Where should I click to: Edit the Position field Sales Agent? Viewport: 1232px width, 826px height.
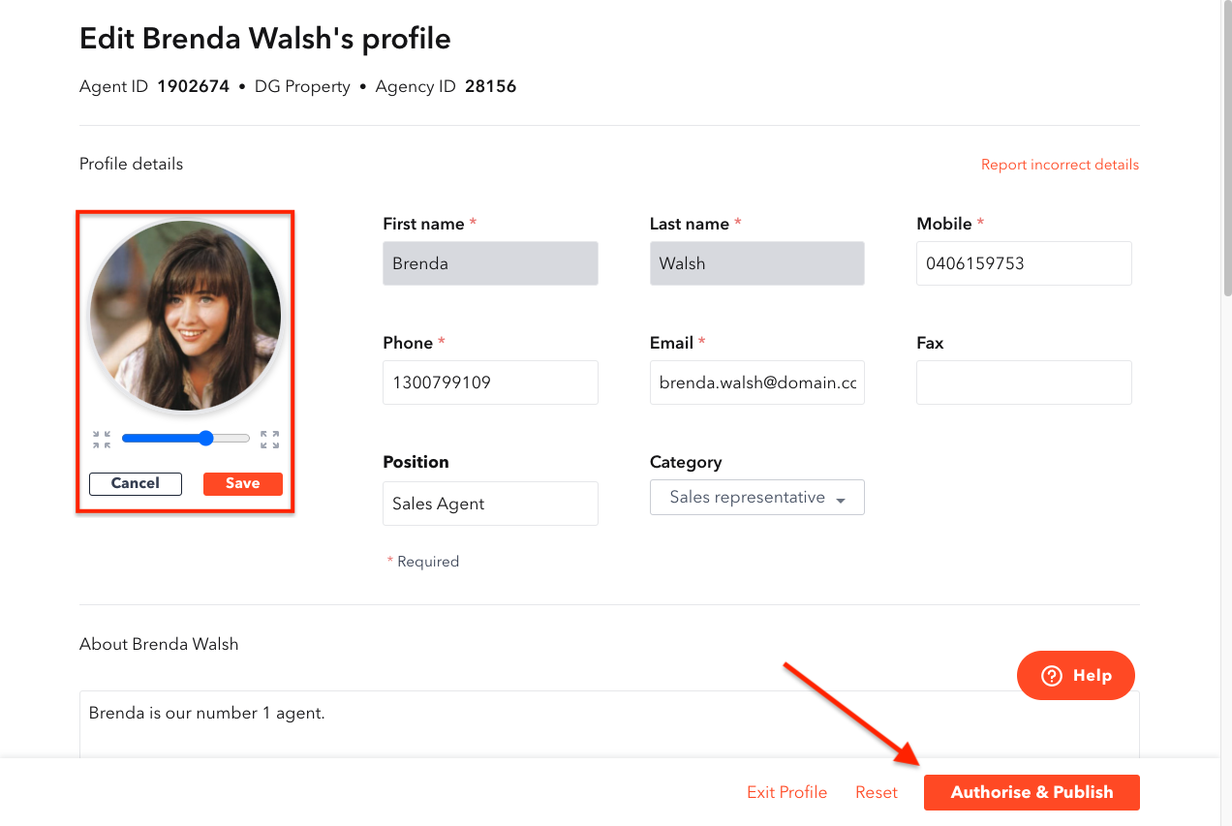(491, 504)
